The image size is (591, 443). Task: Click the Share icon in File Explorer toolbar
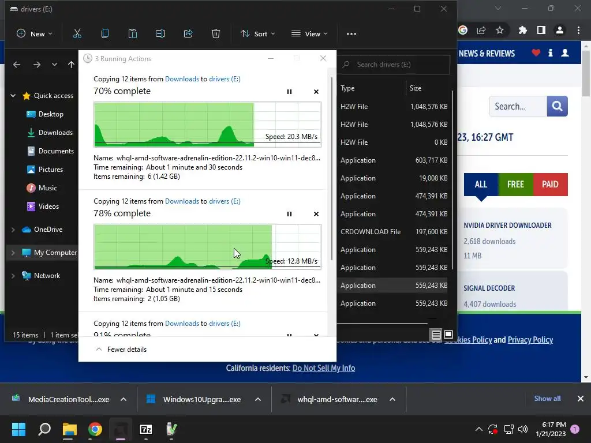[x=188, y=33]
